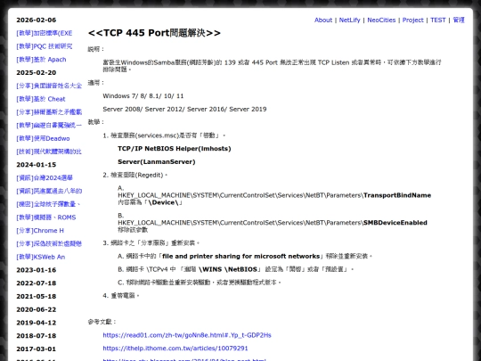
Task: Expand the 2019-04-12 date group
Action: (37, 323)
